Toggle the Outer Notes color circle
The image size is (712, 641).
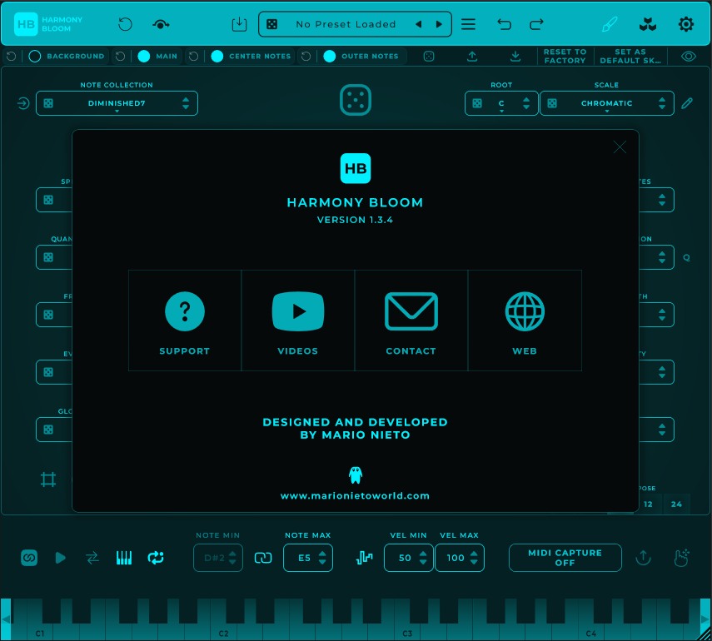pyautogui.click(x=330, y=57)
